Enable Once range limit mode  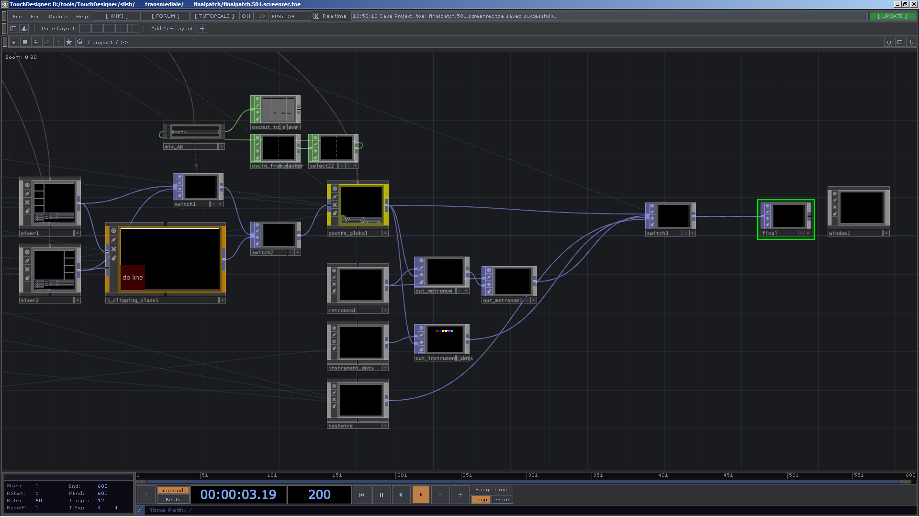[x=502, y=500]
